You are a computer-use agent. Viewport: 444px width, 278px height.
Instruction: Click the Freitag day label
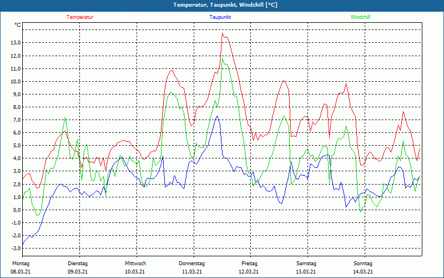coord(249,264)
